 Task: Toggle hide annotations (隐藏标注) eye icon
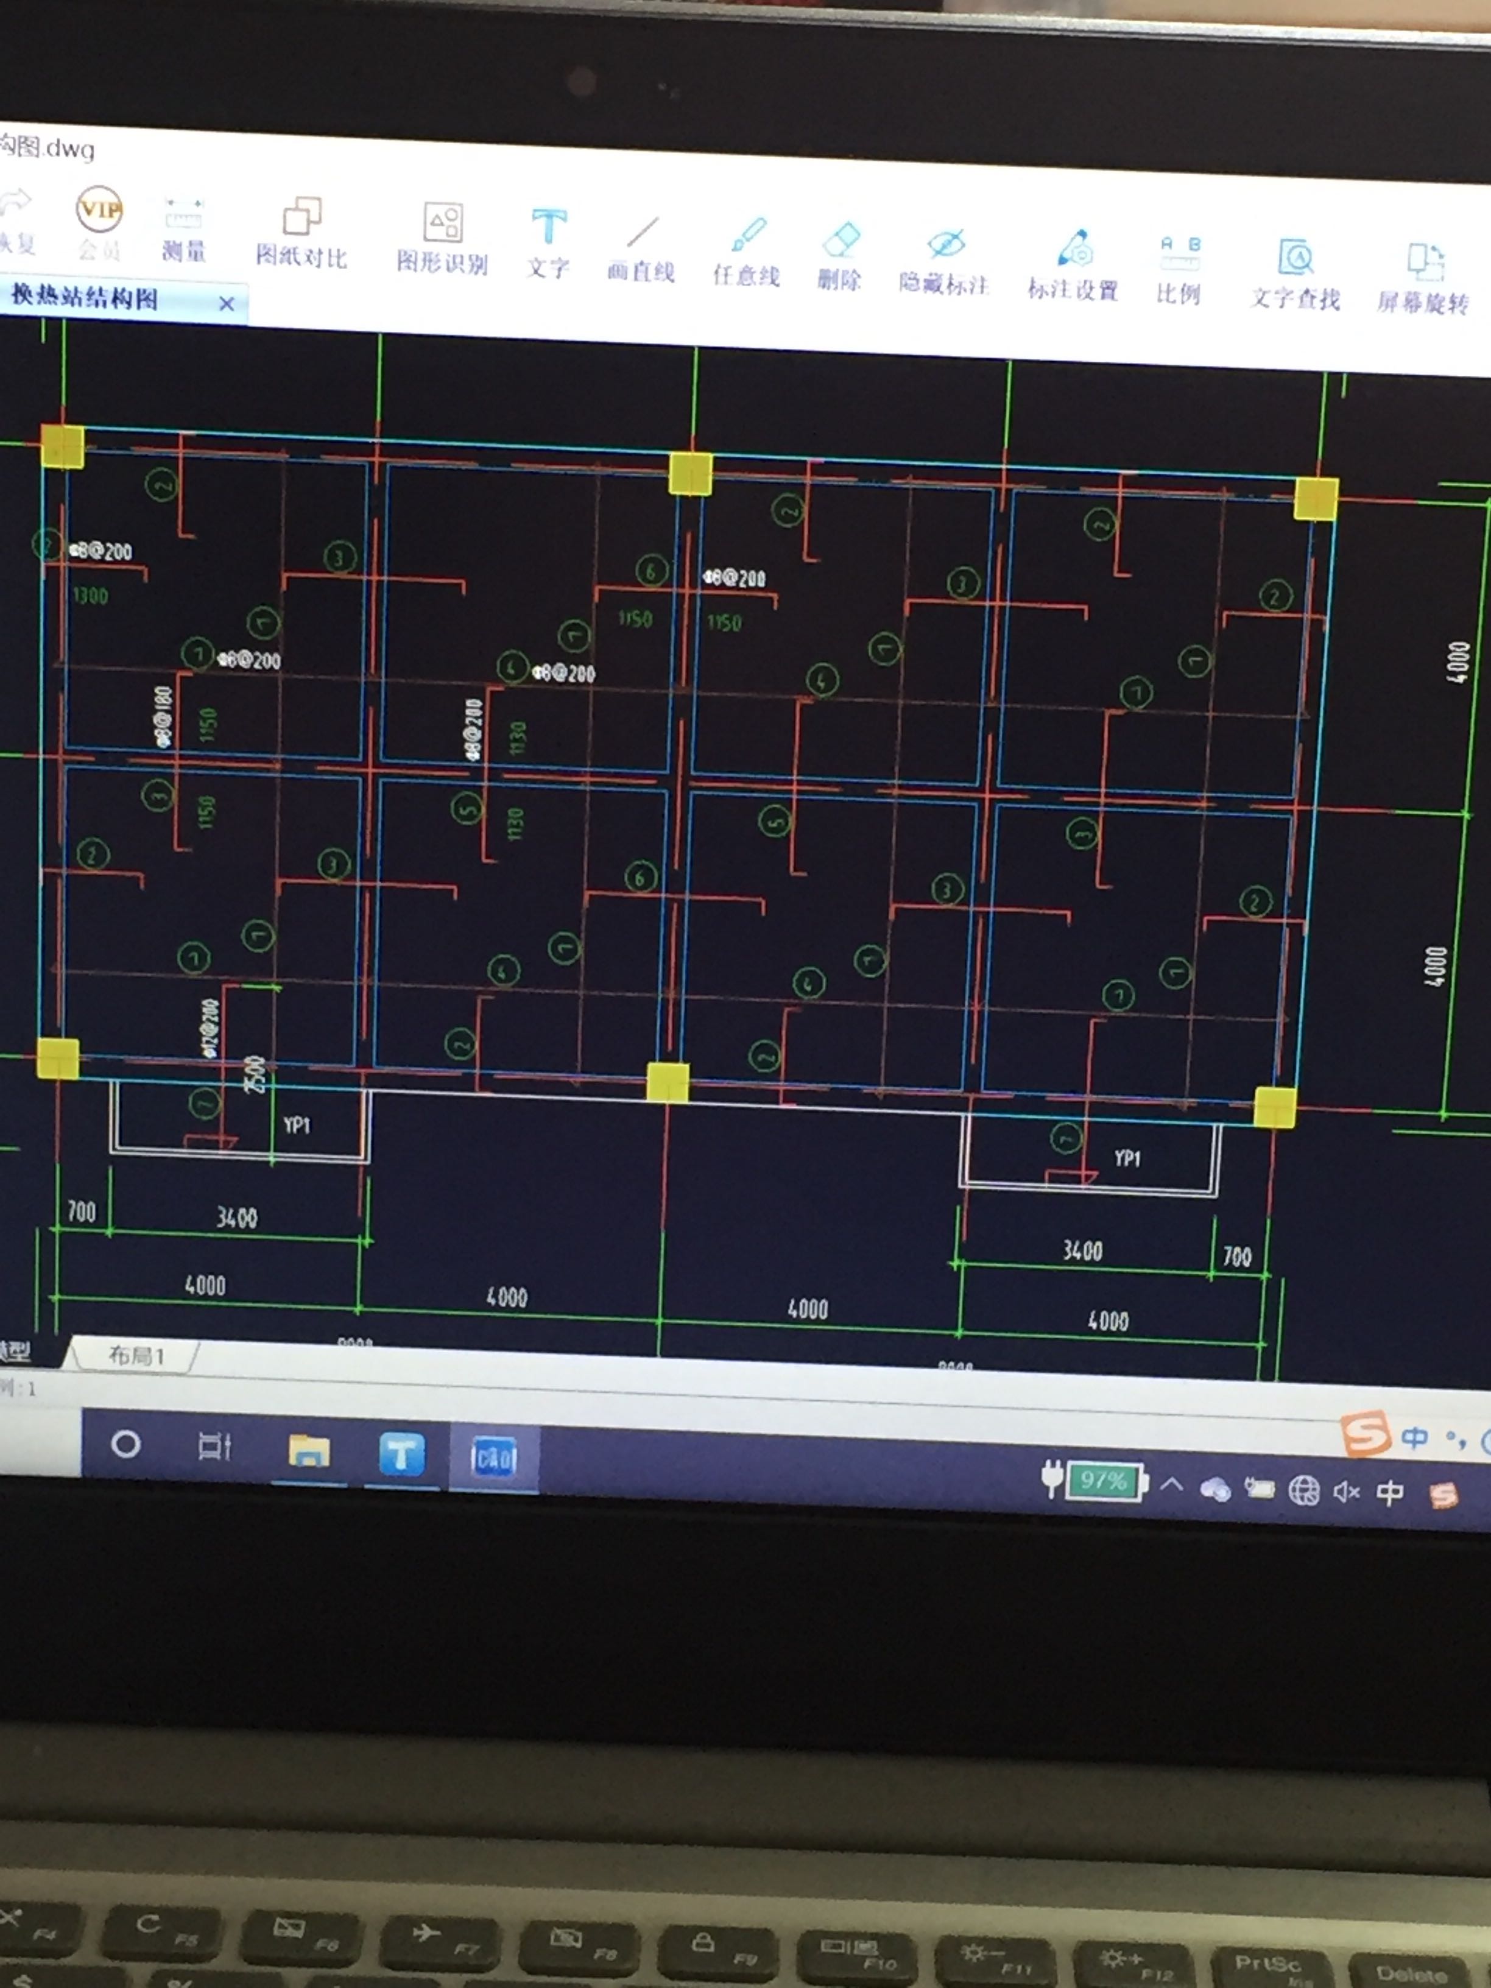[x=945, y=244]
